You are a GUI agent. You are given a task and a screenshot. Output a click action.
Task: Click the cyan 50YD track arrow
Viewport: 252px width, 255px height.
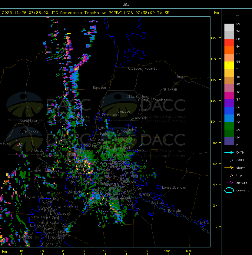click(229, 153)
